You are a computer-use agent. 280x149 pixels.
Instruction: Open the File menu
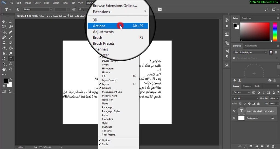(x=11, y=3)
